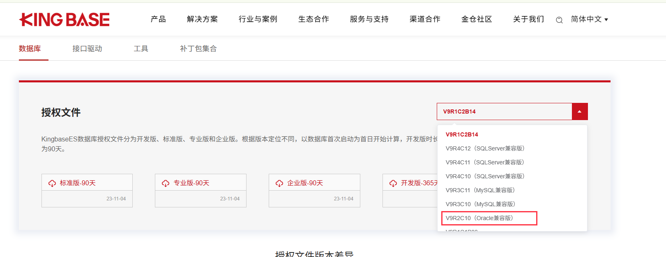Select V9R4C12（SQLServer兼容版）option
Screen dimensions: 666x257
pos(485,148)
